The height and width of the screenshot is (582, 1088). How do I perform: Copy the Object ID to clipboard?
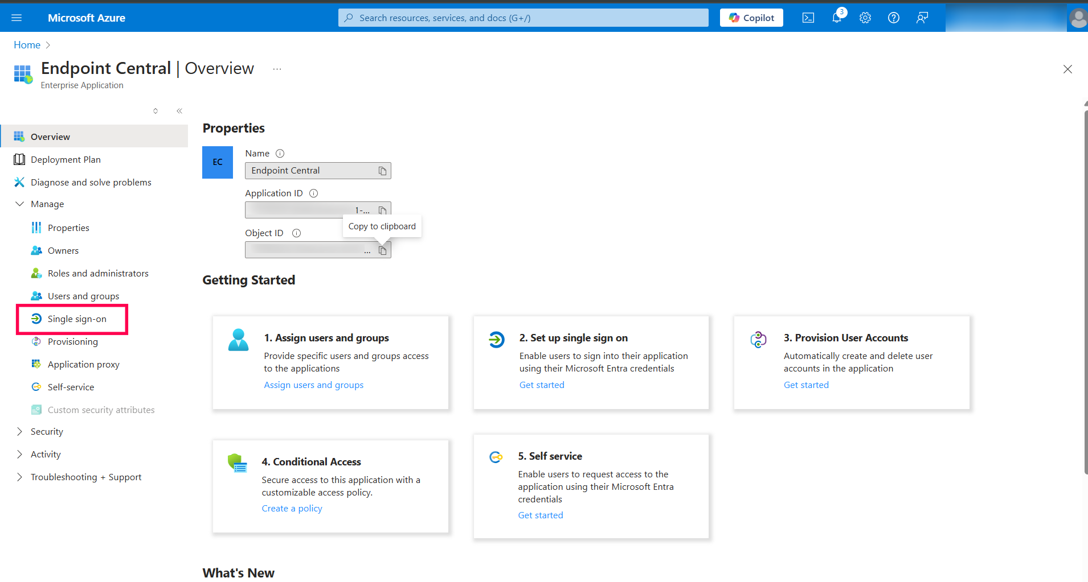click(382, 250)
